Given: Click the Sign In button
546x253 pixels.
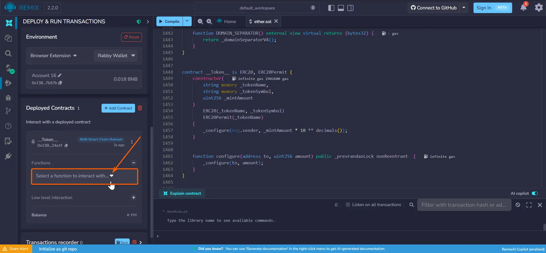Looking at the screenshot, I should pos(493,8).
